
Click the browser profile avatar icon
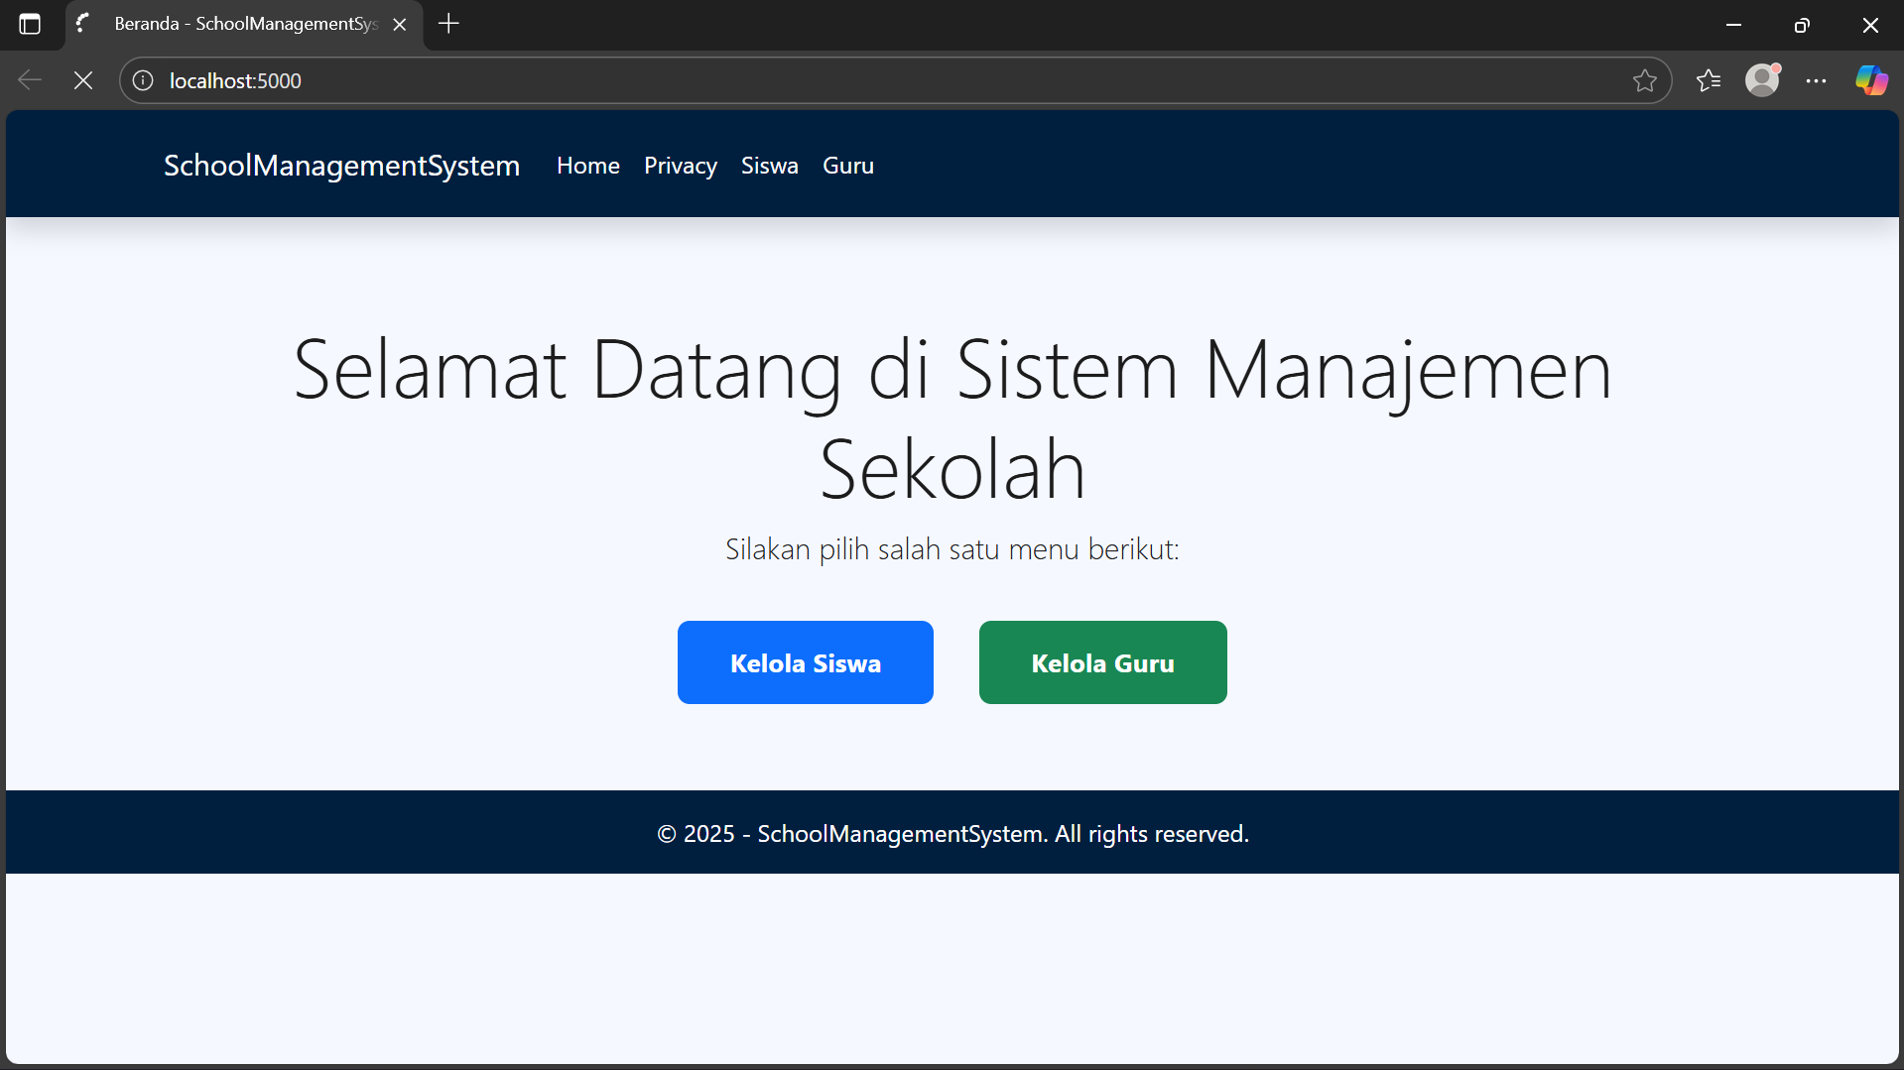(x=1762, y=80)
